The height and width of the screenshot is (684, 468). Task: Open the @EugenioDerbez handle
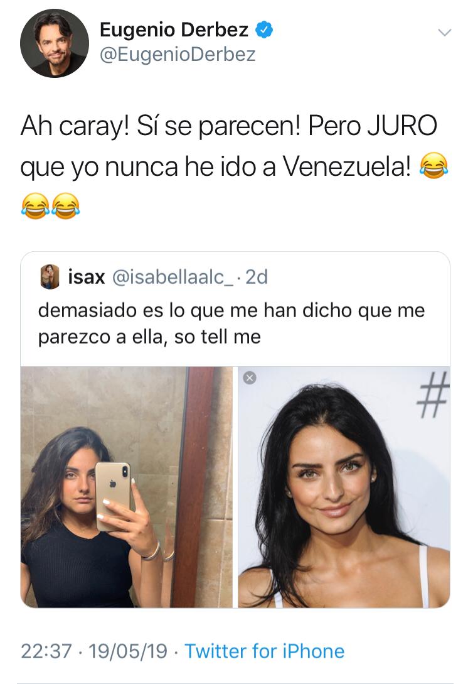178,55
